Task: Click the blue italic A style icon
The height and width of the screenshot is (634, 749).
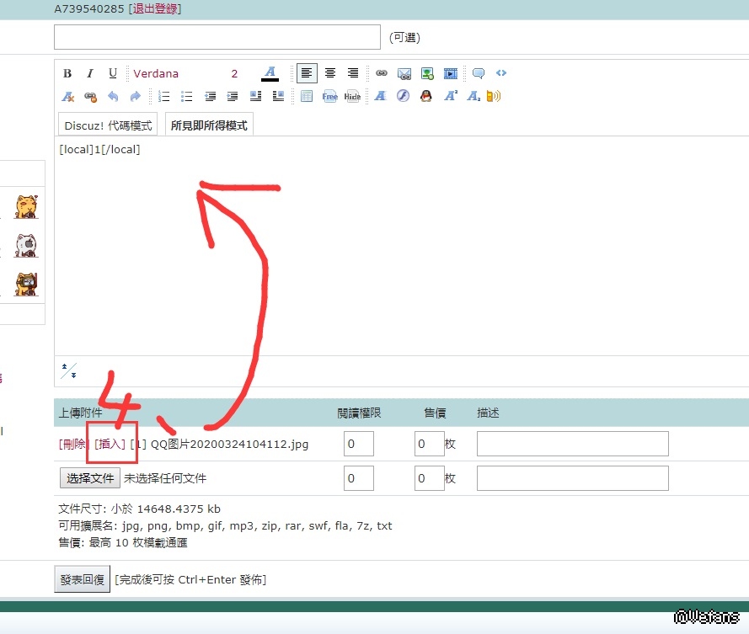Action: point(381,96)
